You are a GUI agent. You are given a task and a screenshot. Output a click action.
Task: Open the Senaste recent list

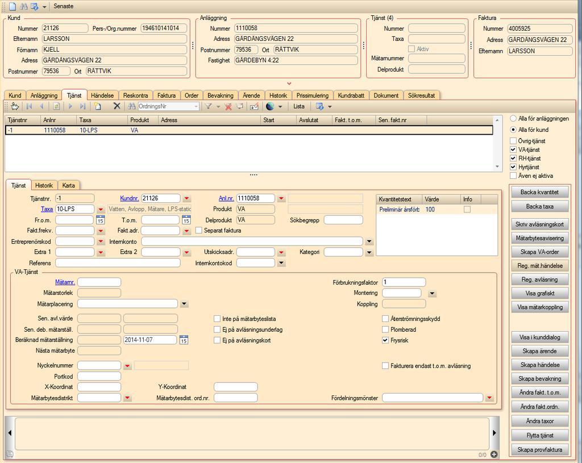[x=64, y=6]
